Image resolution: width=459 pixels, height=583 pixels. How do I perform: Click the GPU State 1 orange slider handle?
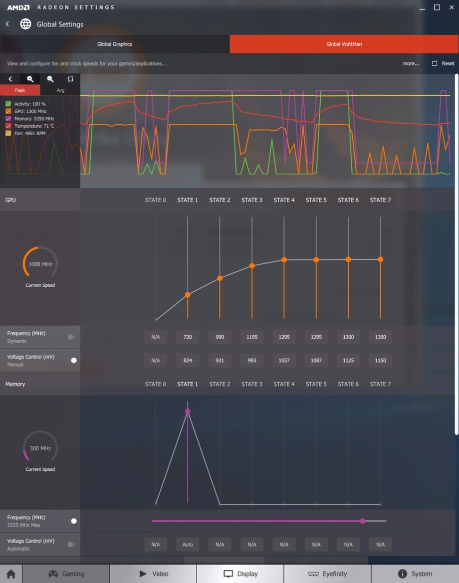pyautogui.click(x=188, y=295)
